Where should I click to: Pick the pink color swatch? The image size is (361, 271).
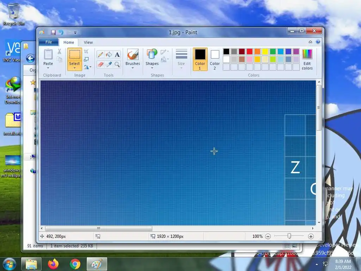pos(250,59)
